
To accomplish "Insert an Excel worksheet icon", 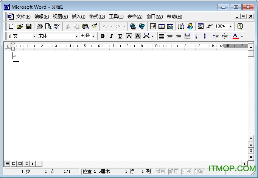I will pos(170,26).
